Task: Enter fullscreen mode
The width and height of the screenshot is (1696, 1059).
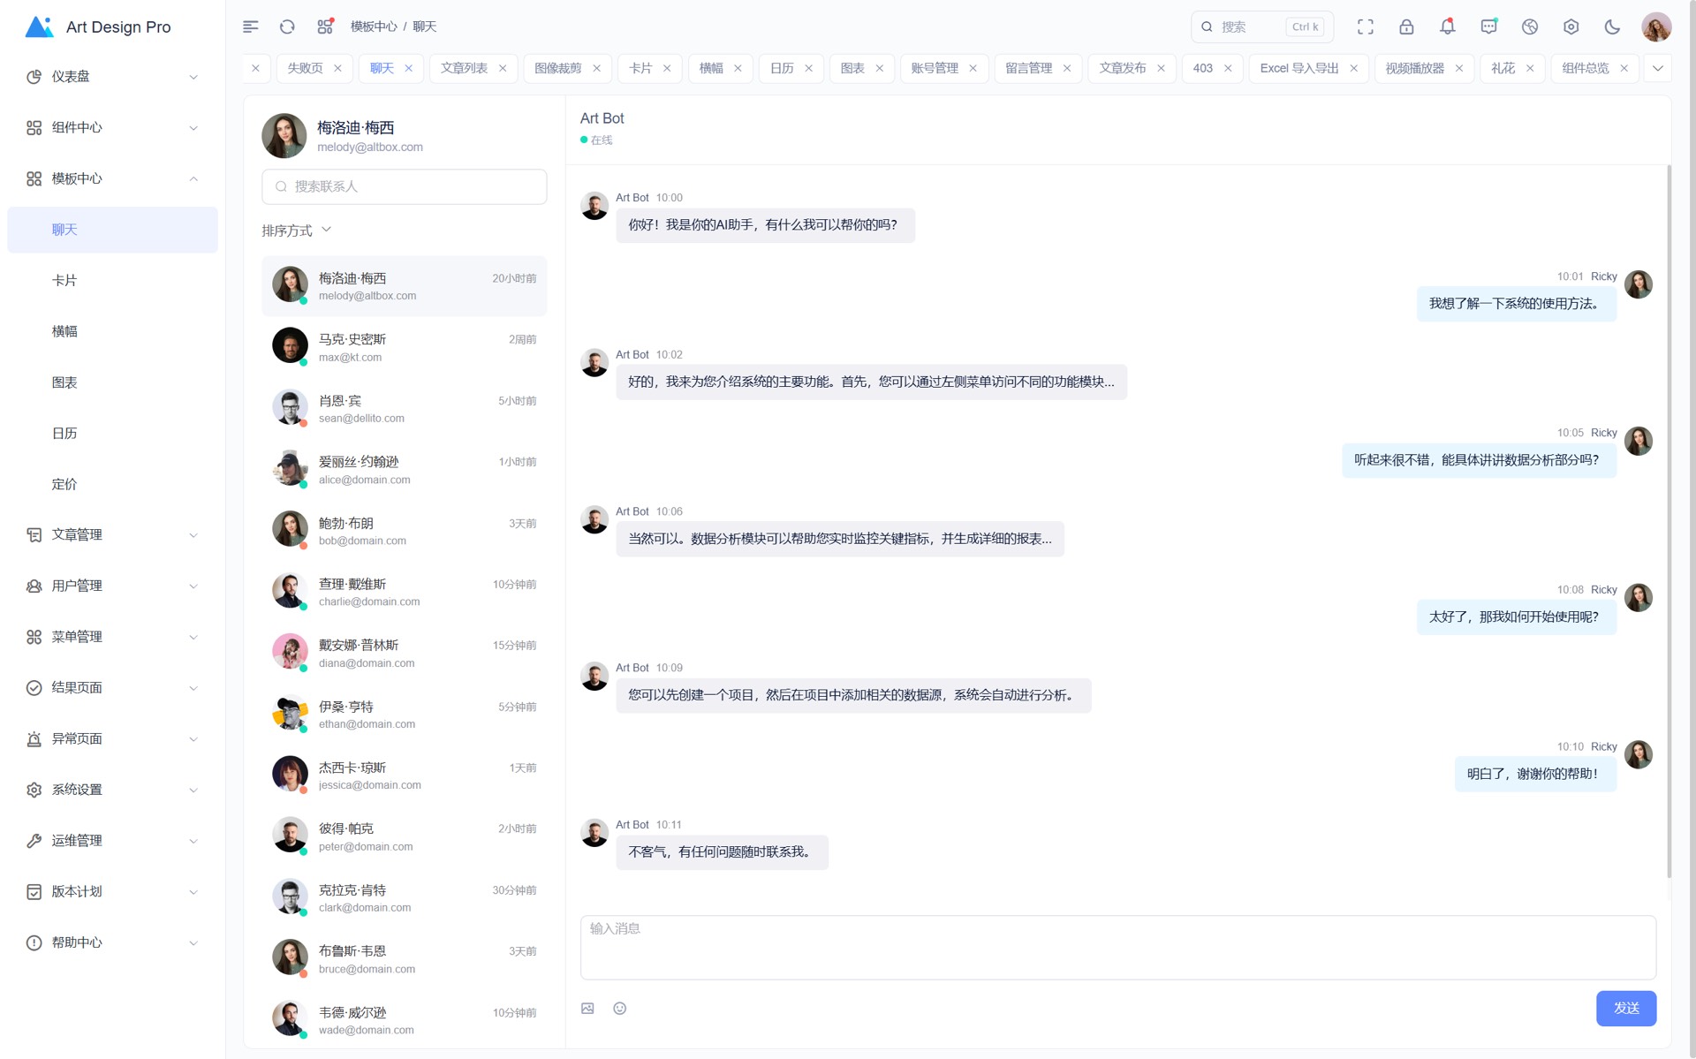Action: (1365, 26)
